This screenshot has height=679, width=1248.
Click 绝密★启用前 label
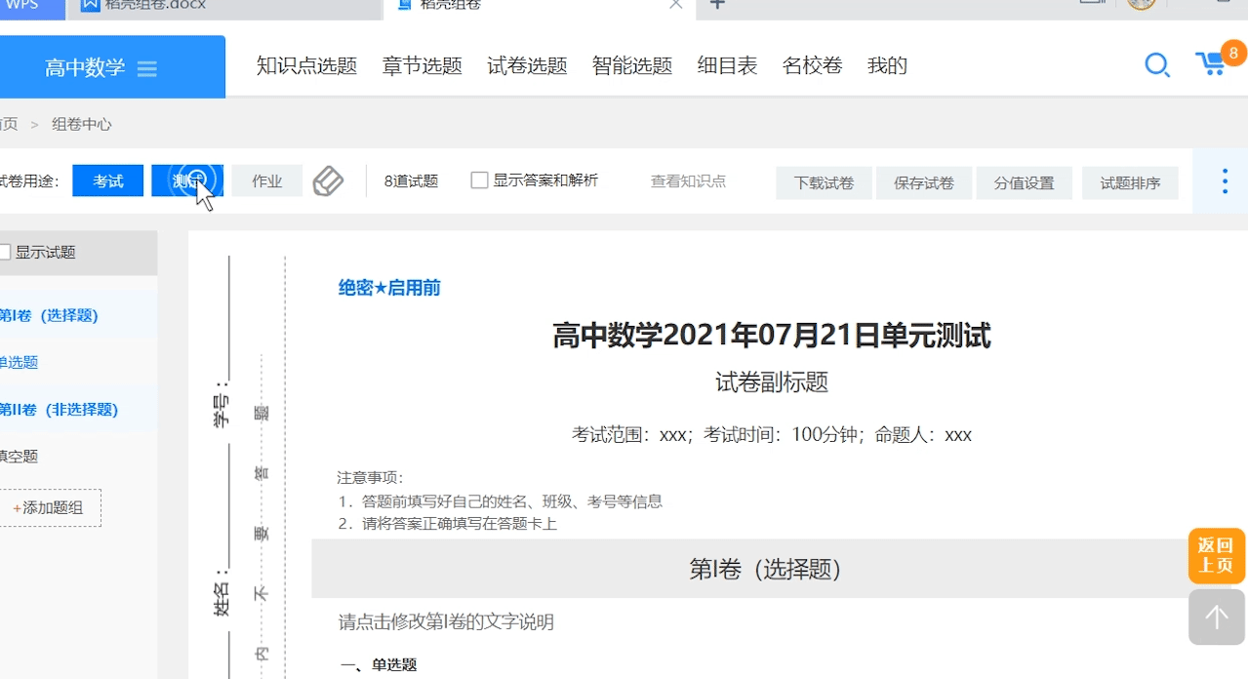tap(389, 287)
